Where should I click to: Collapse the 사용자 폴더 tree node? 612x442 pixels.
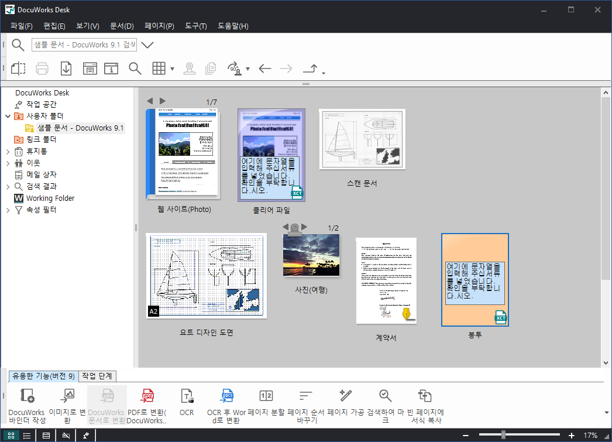tap(8, 117)
